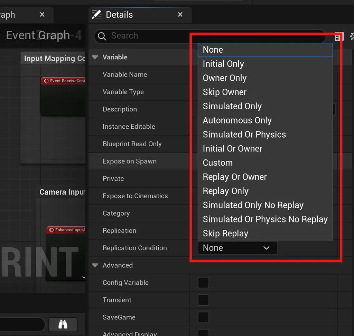This screenshot has height=336, width=354.
Task: Click the Blueprint Read Only label
Action: [132, 144]
